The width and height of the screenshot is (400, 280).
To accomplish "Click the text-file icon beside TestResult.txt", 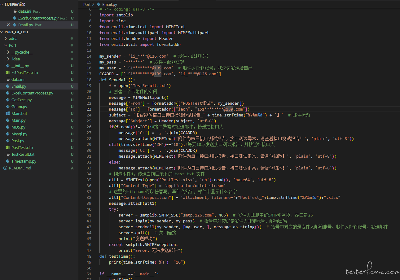I will click(8, 155).
